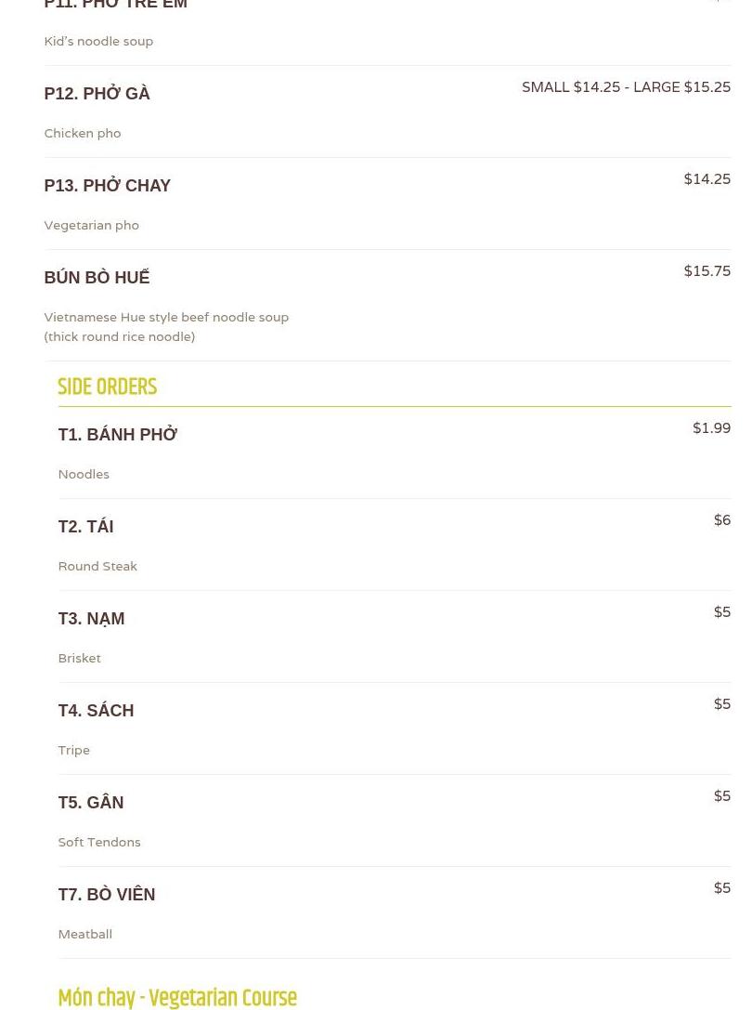The image size is (752, 1010).
Task: Select T3. NẠM side order title
Action: click(x=91, y=619)
